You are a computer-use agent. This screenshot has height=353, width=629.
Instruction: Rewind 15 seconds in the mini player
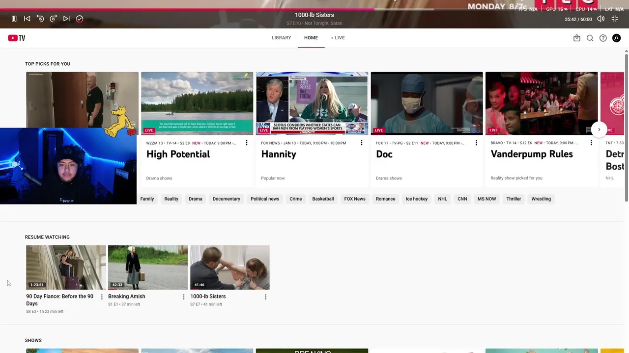pos(40,19)
